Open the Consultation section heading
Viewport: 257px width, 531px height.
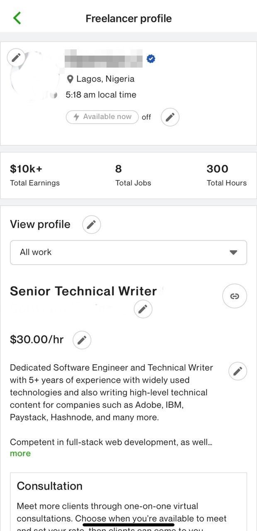[x=50, y=486]
